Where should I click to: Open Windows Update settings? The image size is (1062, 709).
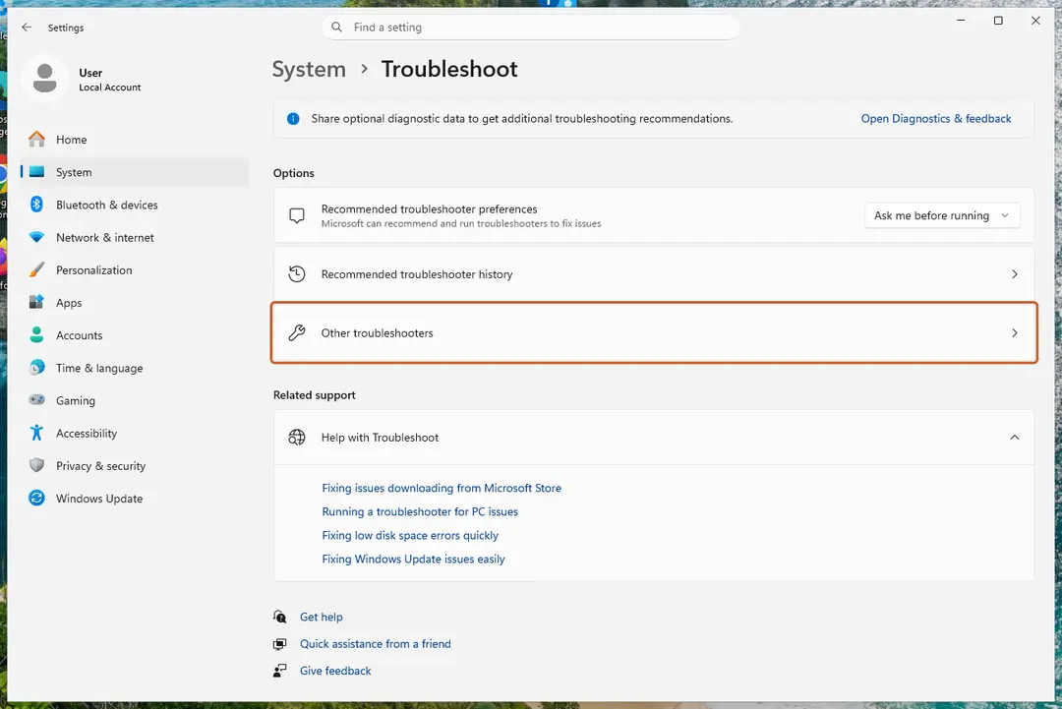(x=134, y=498)
